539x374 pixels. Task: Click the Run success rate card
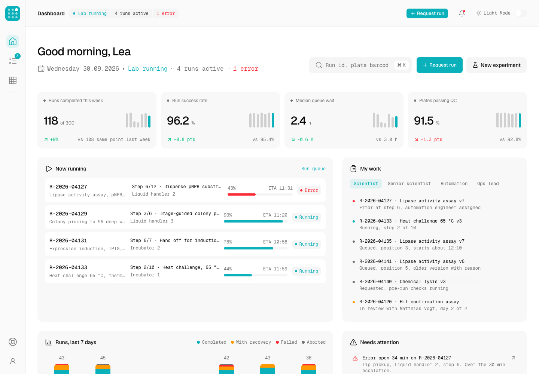[220, 120]
